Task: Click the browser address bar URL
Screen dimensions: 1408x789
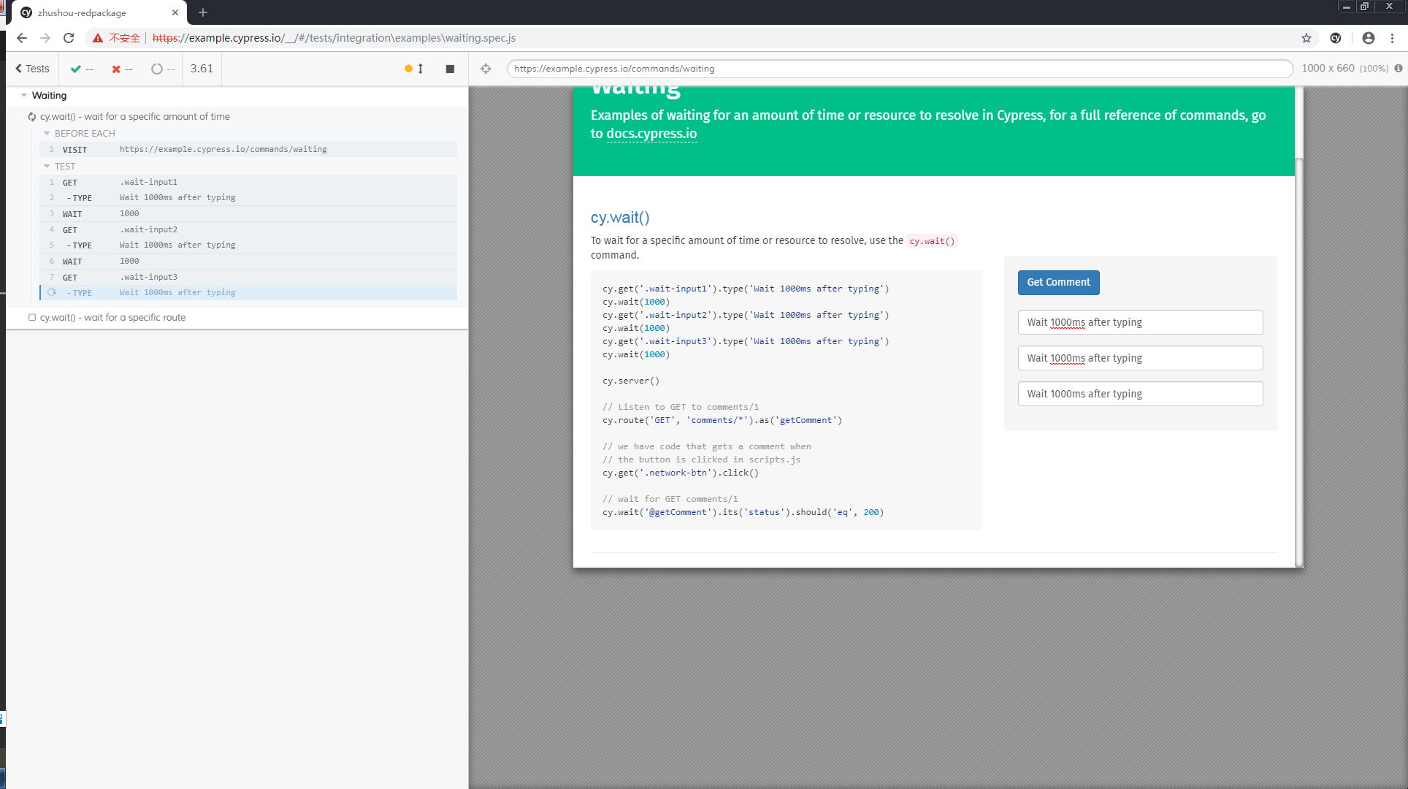Action: pos(334,38)
